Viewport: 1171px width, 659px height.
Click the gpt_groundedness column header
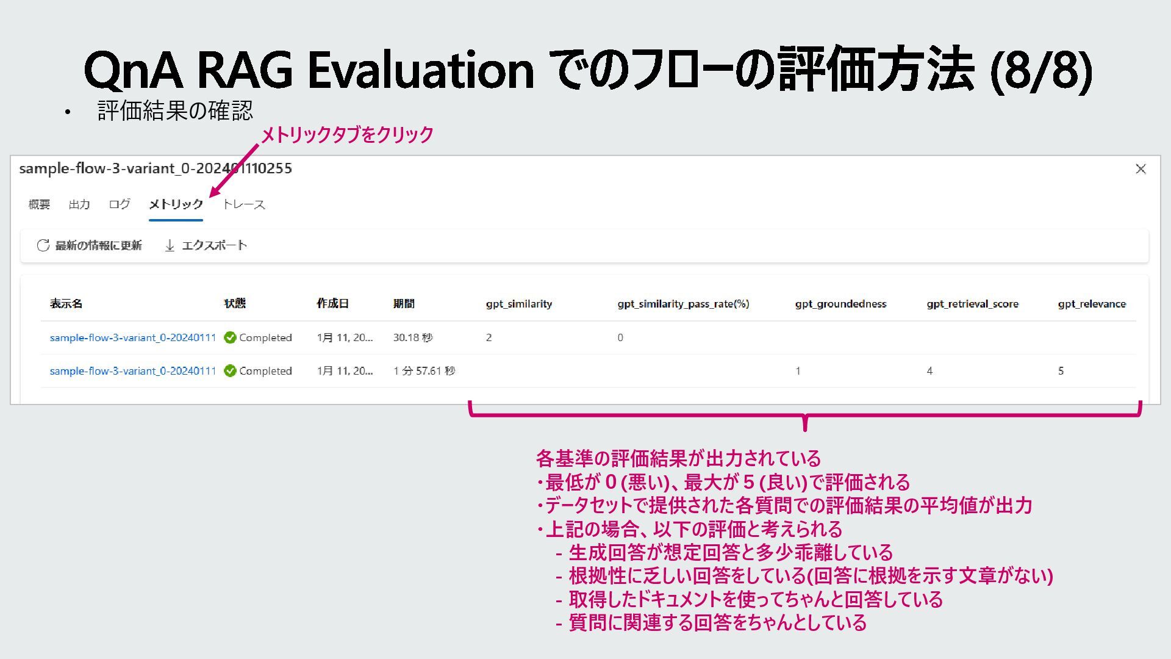coord(840,304)
